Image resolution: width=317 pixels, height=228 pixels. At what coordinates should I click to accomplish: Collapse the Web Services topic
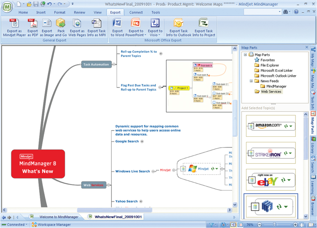(108, 185)
